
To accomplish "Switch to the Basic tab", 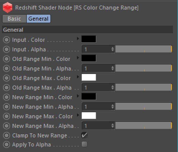I will tap(14, 19).
